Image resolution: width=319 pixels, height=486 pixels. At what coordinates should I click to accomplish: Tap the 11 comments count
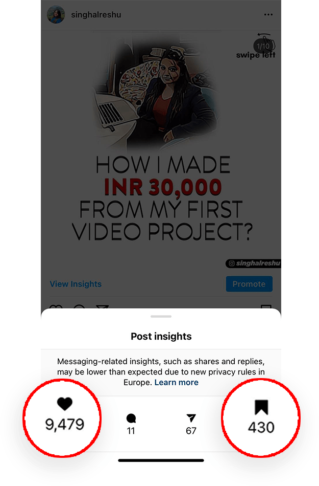click(131, 431)
